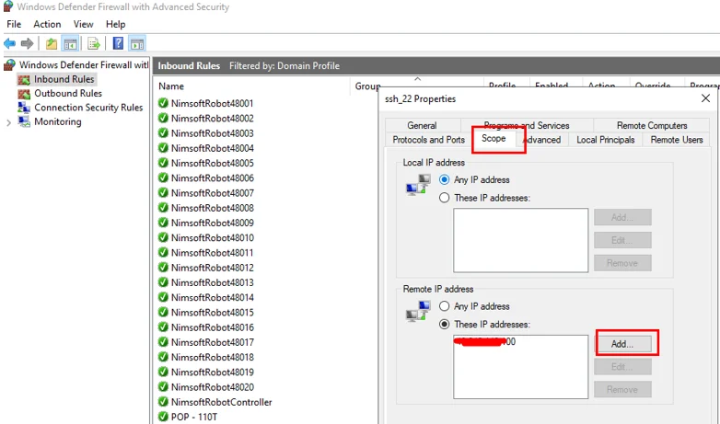Click the Outbound Rules tree icon
This screenshot has height=424, width=720.
click(24, 94)
